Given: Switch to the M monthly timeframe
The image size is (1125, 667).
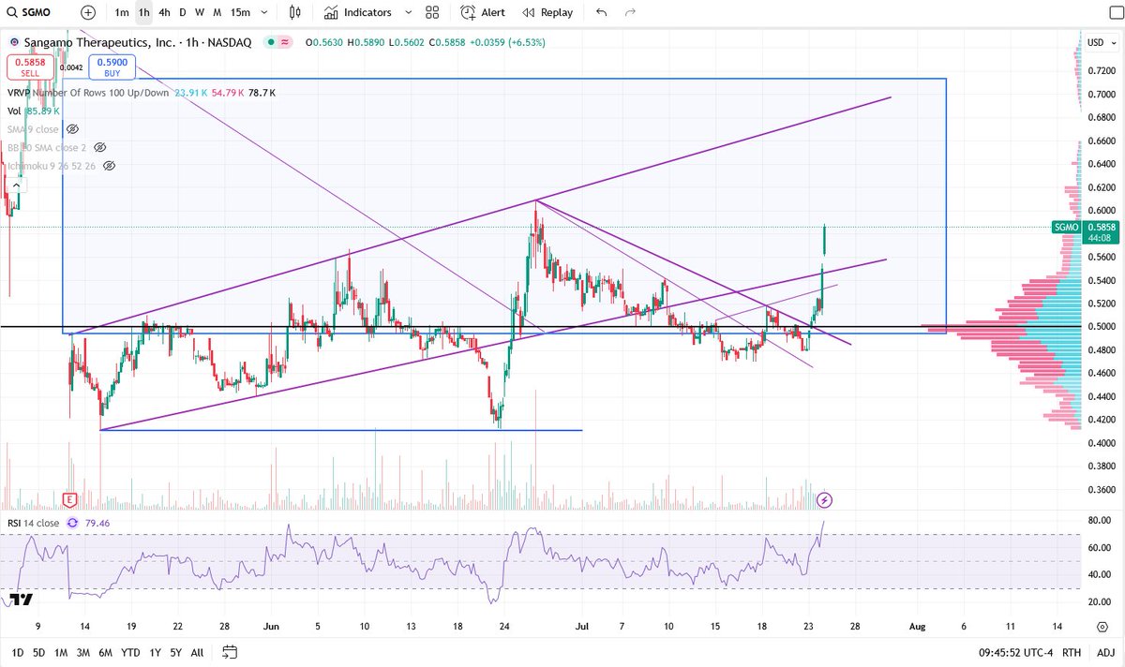Looking at the screenshot, I should pyautogui.click(x=217, y=12).
